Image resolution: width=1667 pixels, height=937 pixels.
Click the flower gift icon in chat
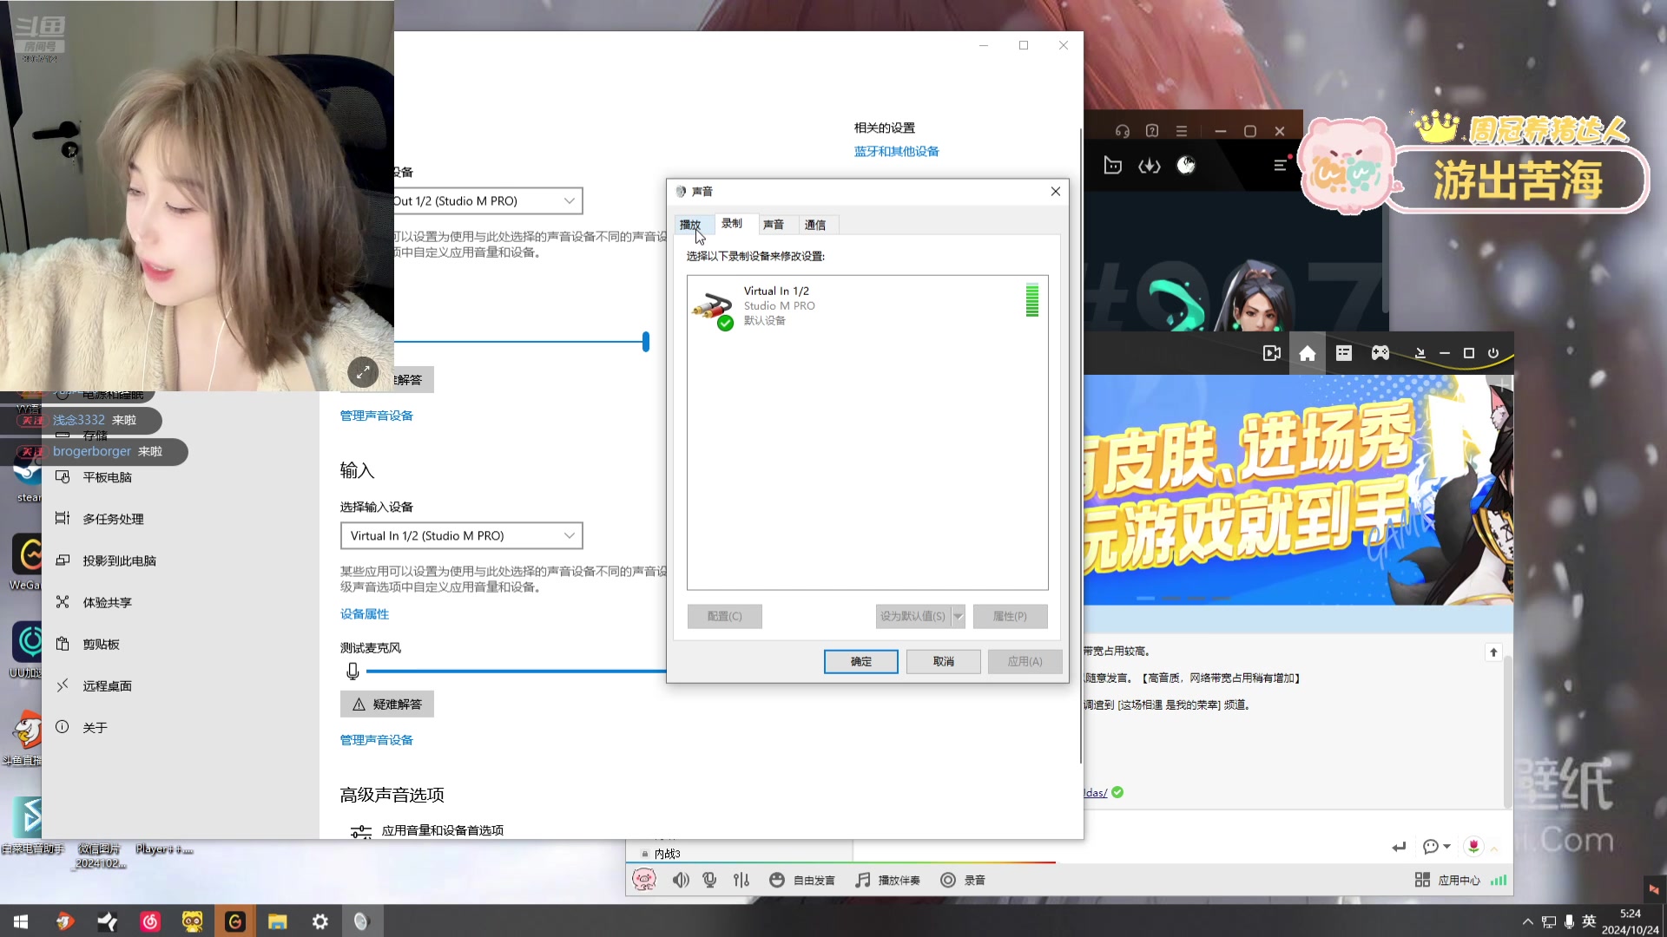[x=1473, y=846]
